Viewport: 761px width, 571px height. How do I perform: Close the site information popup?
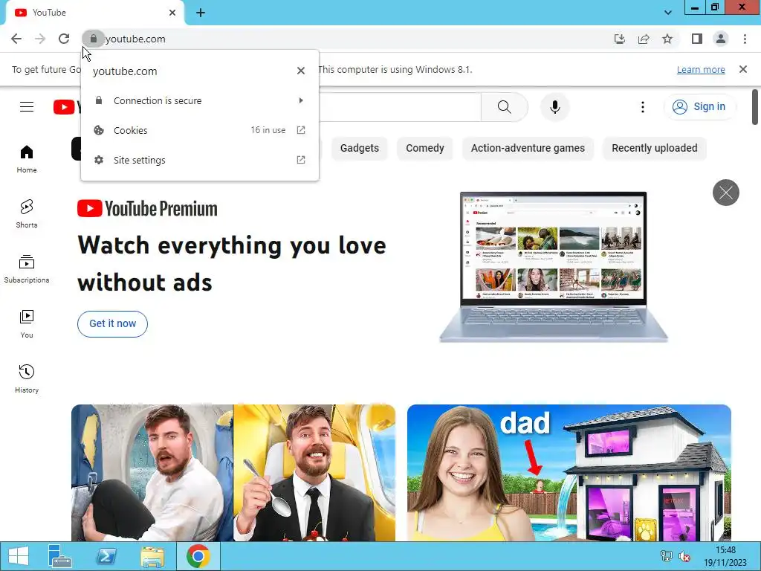[301, 71]
